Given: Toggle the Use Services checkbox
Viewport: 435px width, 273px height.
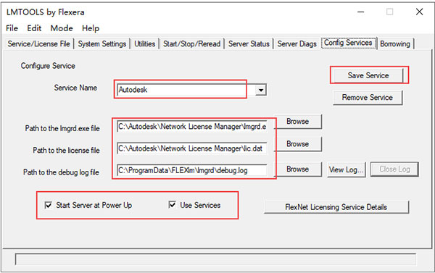Looking at the screenshot, I should pos(172,205).
